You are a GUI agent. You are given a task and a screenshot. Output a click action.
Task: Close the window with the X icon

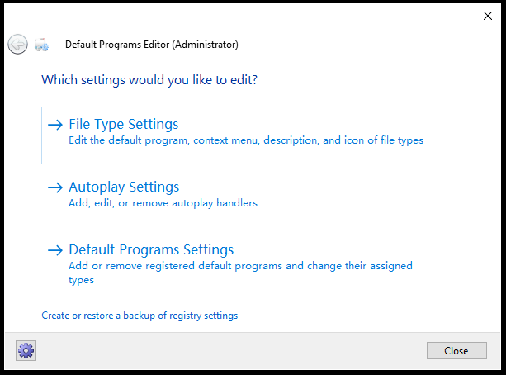[488, 16]
